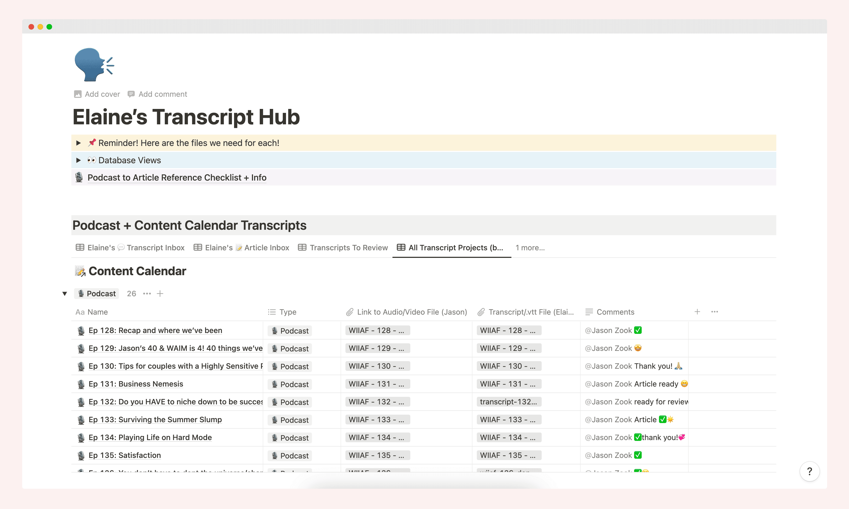
Task: Click the three-dot options next to the Podcast group
Action: click(x=147, y=294)
